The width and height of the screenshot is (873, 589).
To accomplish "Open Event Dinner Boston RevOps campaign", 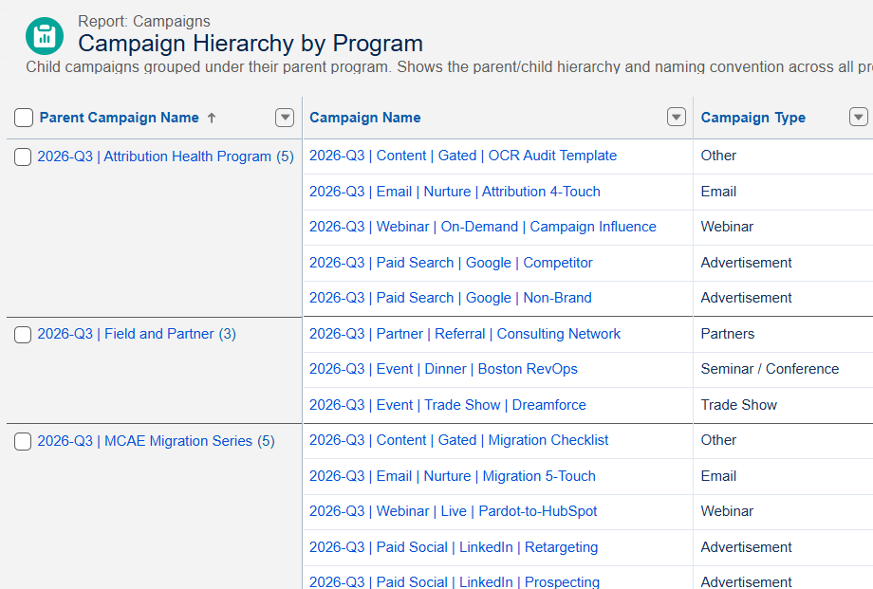I will [x=443, y=369].
